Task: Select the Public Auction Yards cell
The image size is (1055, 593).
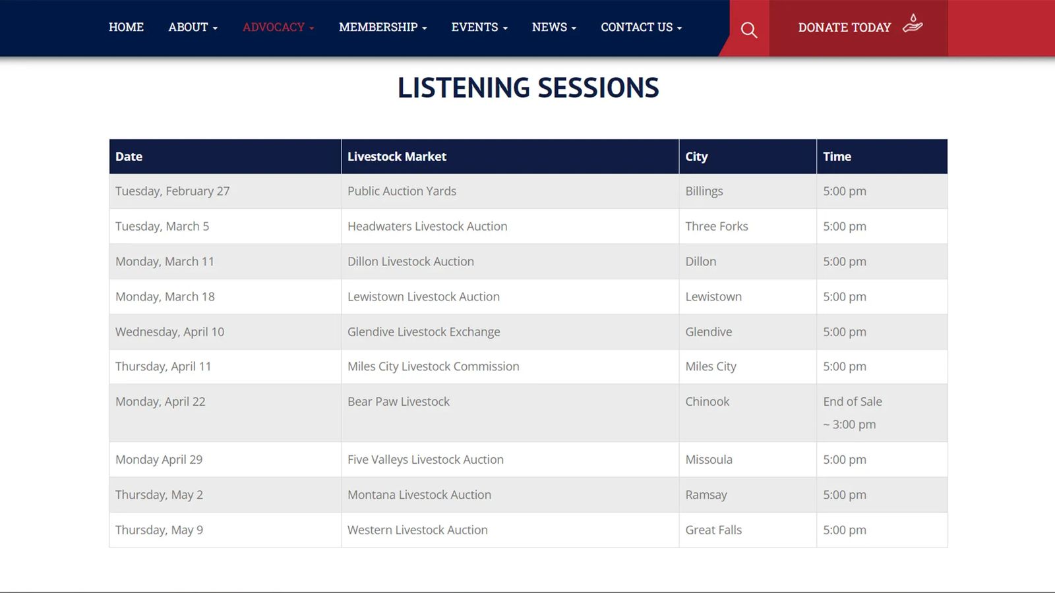Action: 510,191
